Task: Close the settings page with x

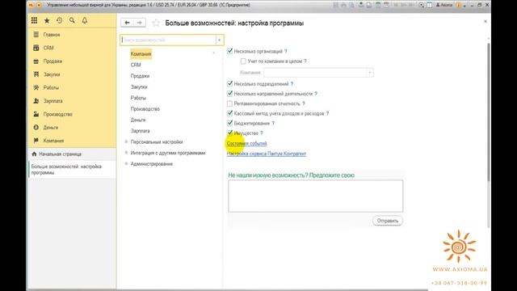Action: 485,22
